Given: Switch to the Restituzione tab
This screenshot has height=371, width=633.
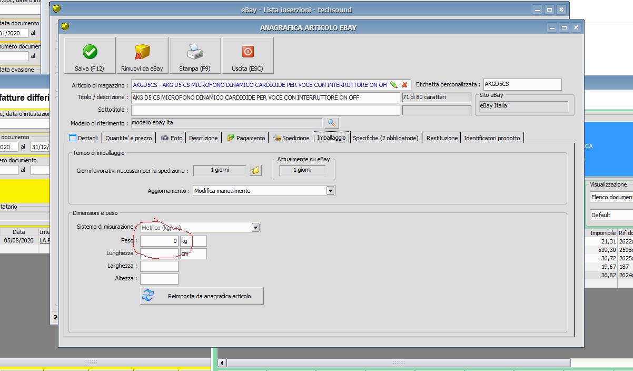Looking at the screenshot, I should pyautogui.click(x=442, y=138).
